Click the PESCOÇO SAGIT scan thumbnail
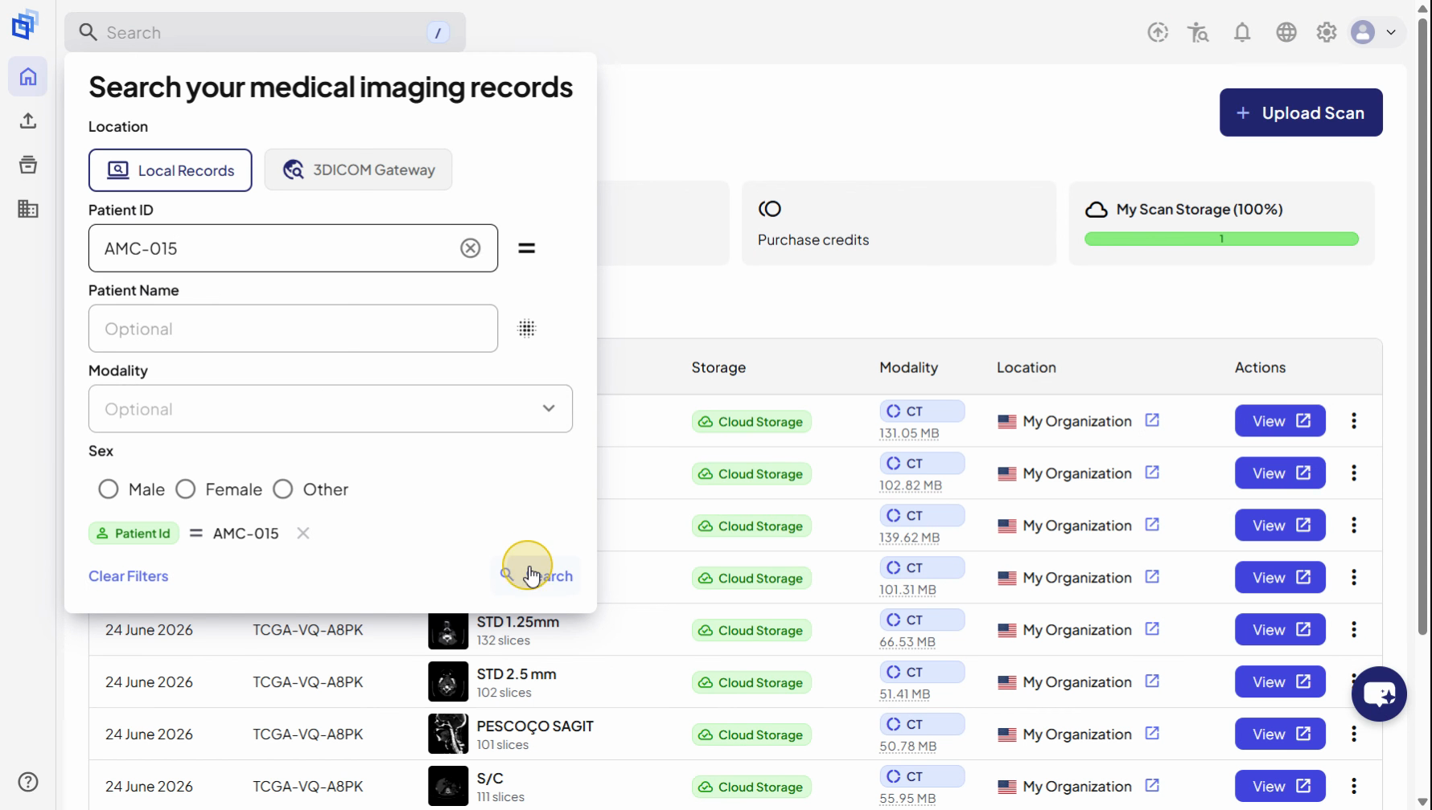The height and width of the screenshot is (810, 1432). tap(448, 734)
